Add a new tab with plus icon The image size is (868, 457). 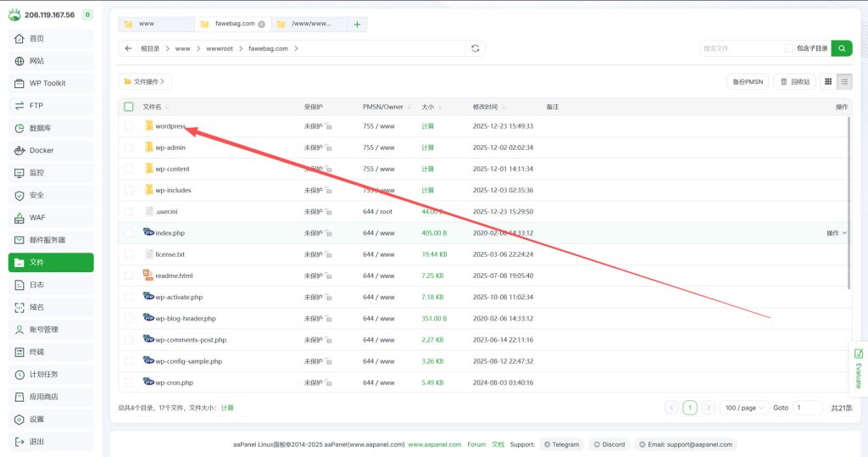click(357, 25)
